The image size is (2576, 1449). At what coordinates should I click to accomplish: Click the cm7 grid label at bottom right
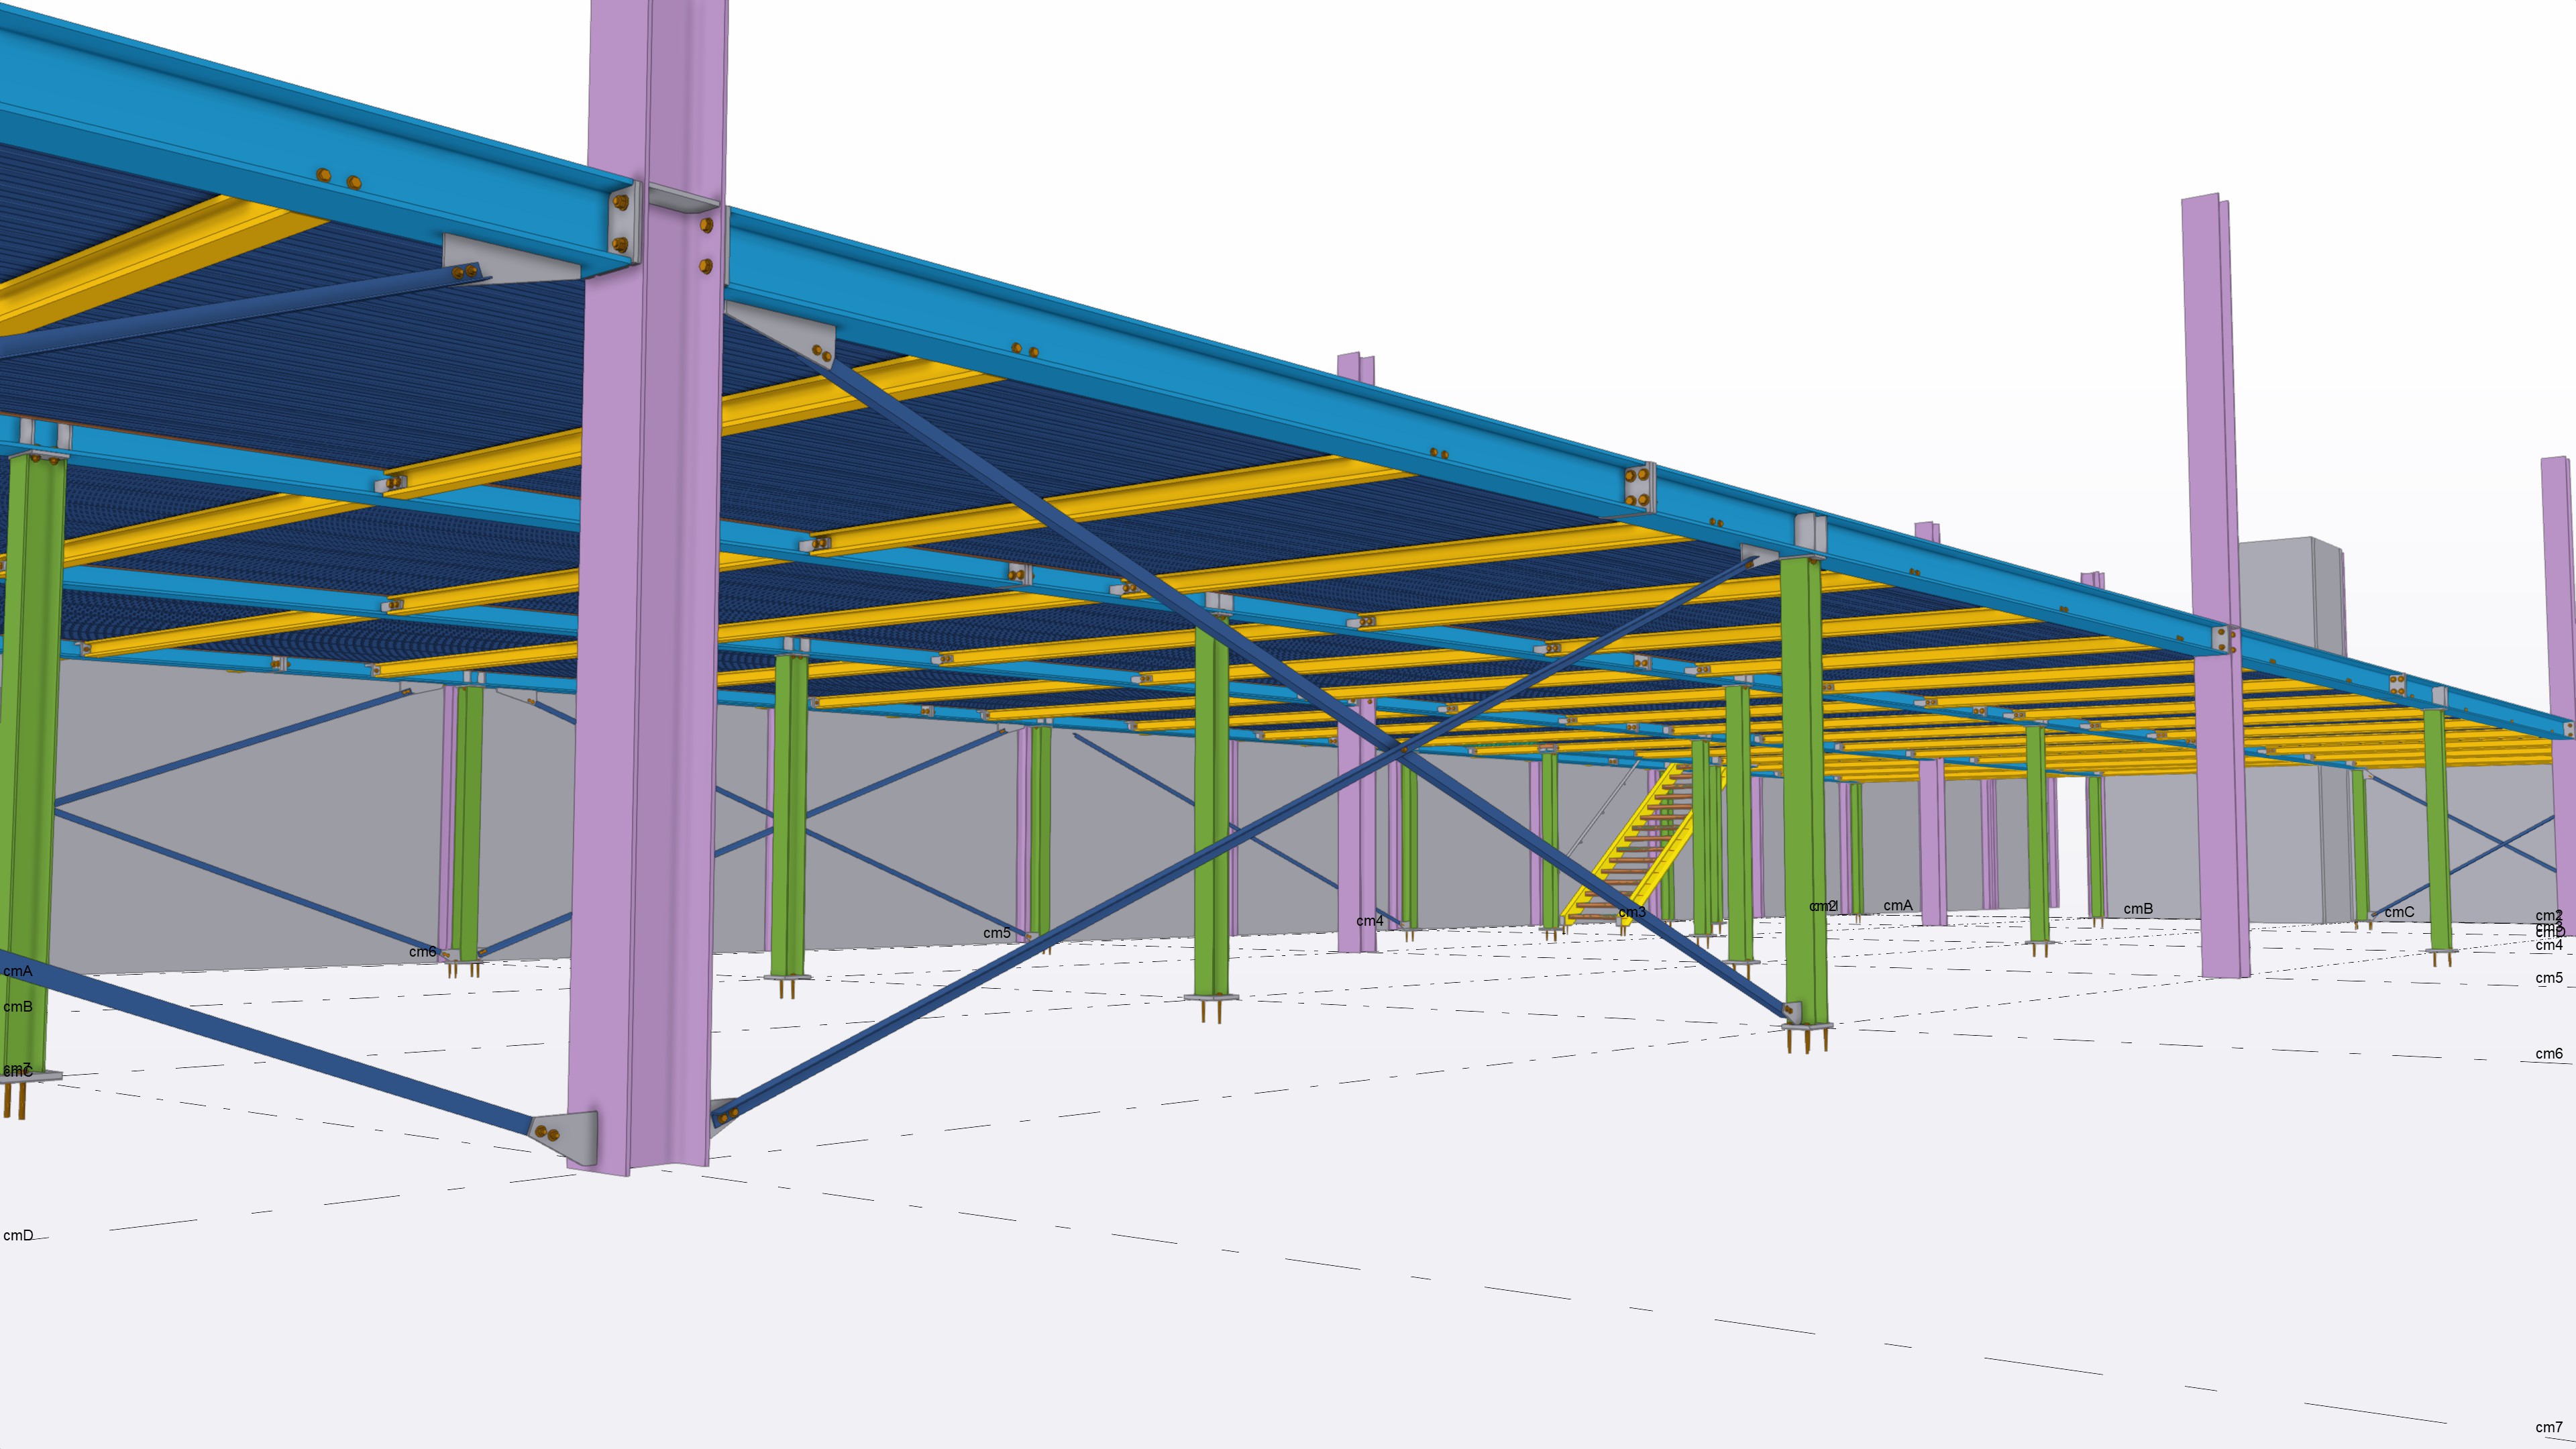(2548, 1427)
